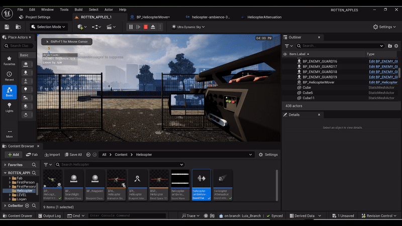
Task: Collapse the ROTTEN_APPLES folder tree
Action: [5, 173]
